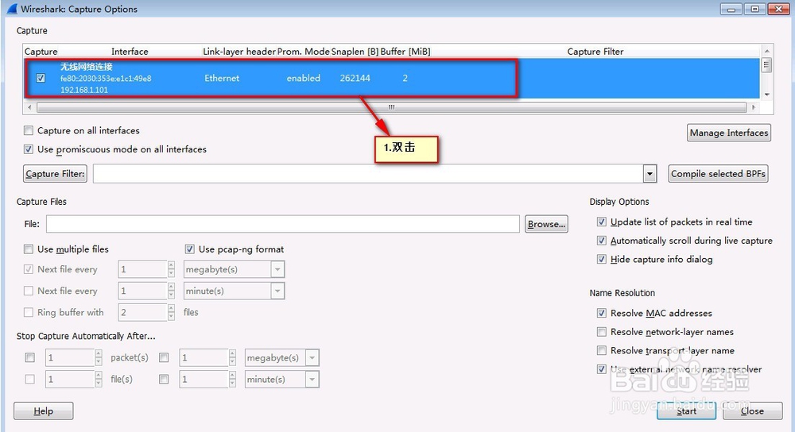
Task: Toggle Use pcap-ng format checkbox
Action: (190, 249)
